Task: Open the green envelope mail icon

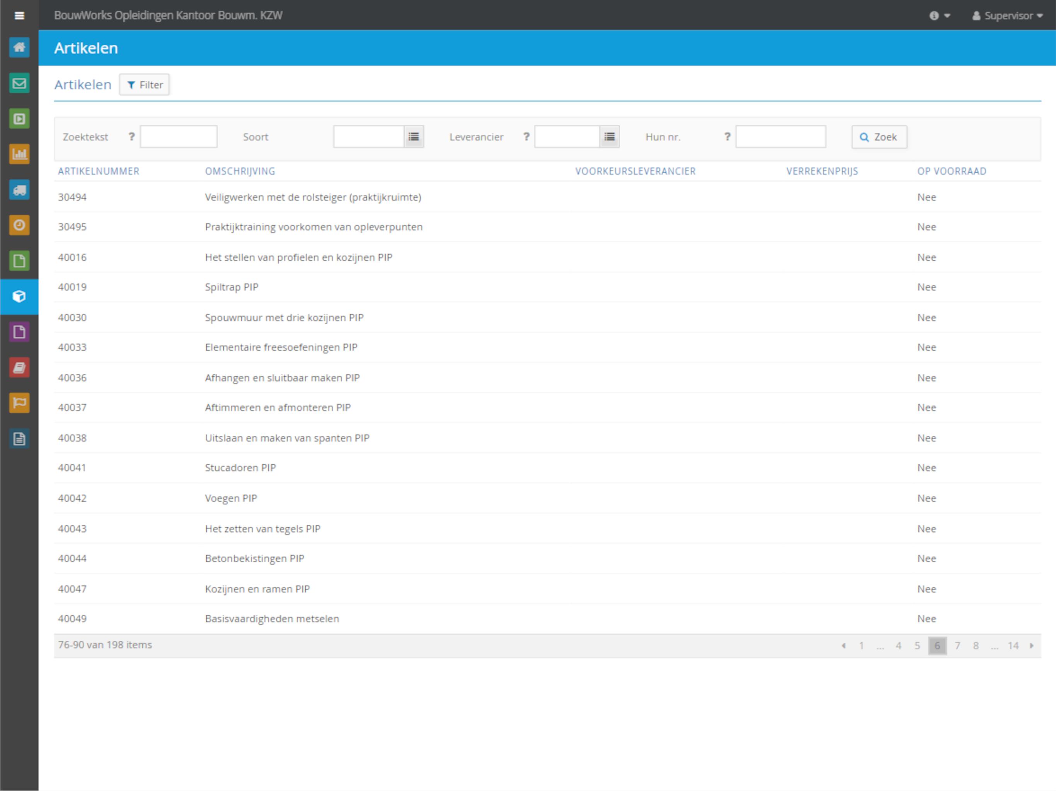Action: 19,83
